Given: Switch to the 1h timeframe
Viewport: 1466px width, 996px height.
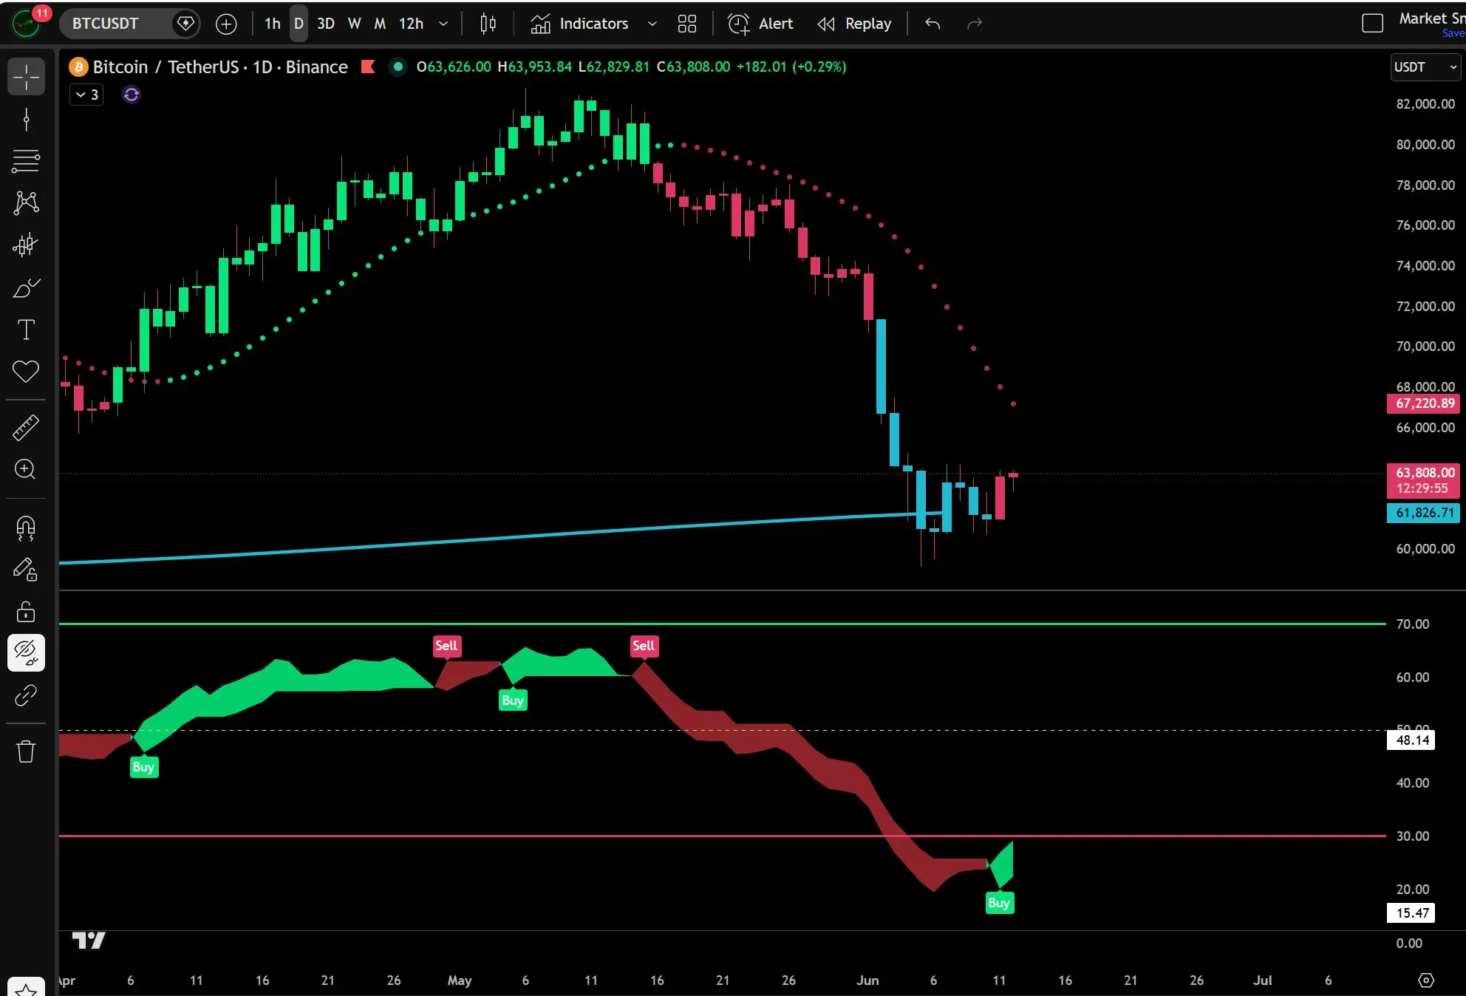Looking at the screenshot, I should pos(272,24).
